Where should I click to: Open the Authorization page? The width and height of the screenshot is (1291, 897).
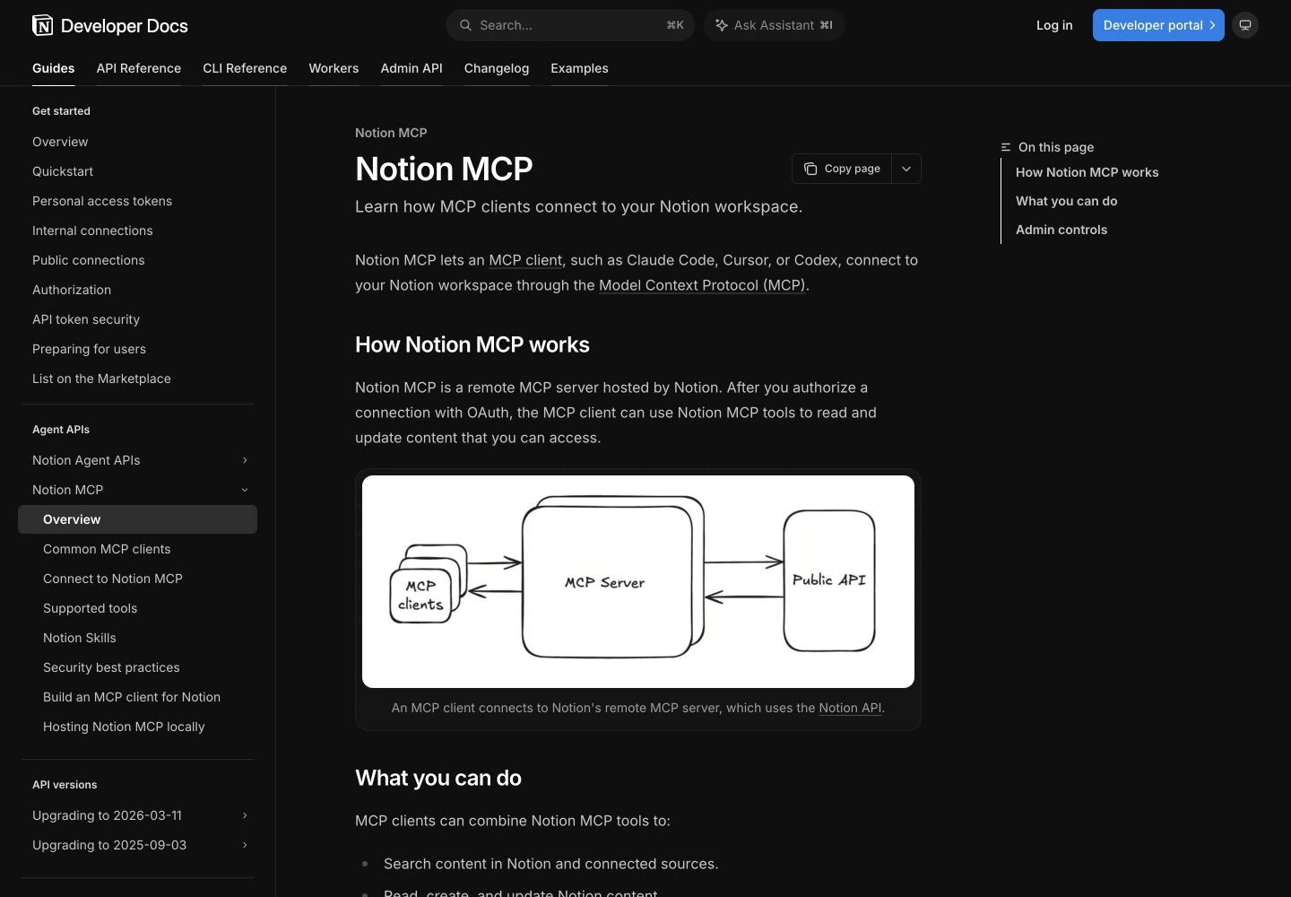[72, 290]
